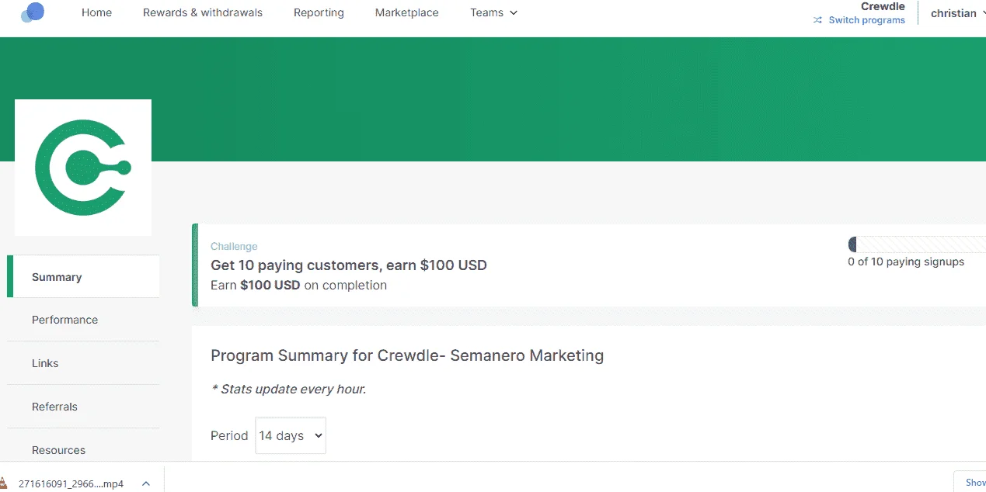Open the Home page
The height and width of the screenshot is (492, 986).
[96, 12]
